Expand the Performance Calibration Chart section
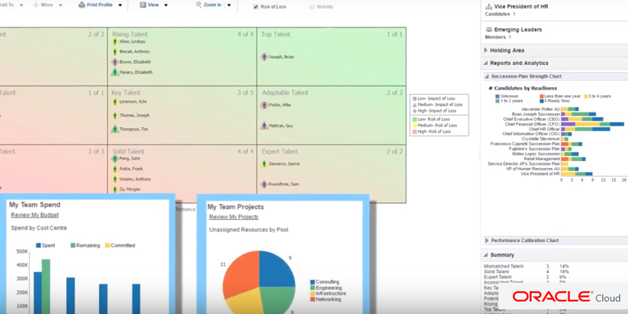 (486, 240)
